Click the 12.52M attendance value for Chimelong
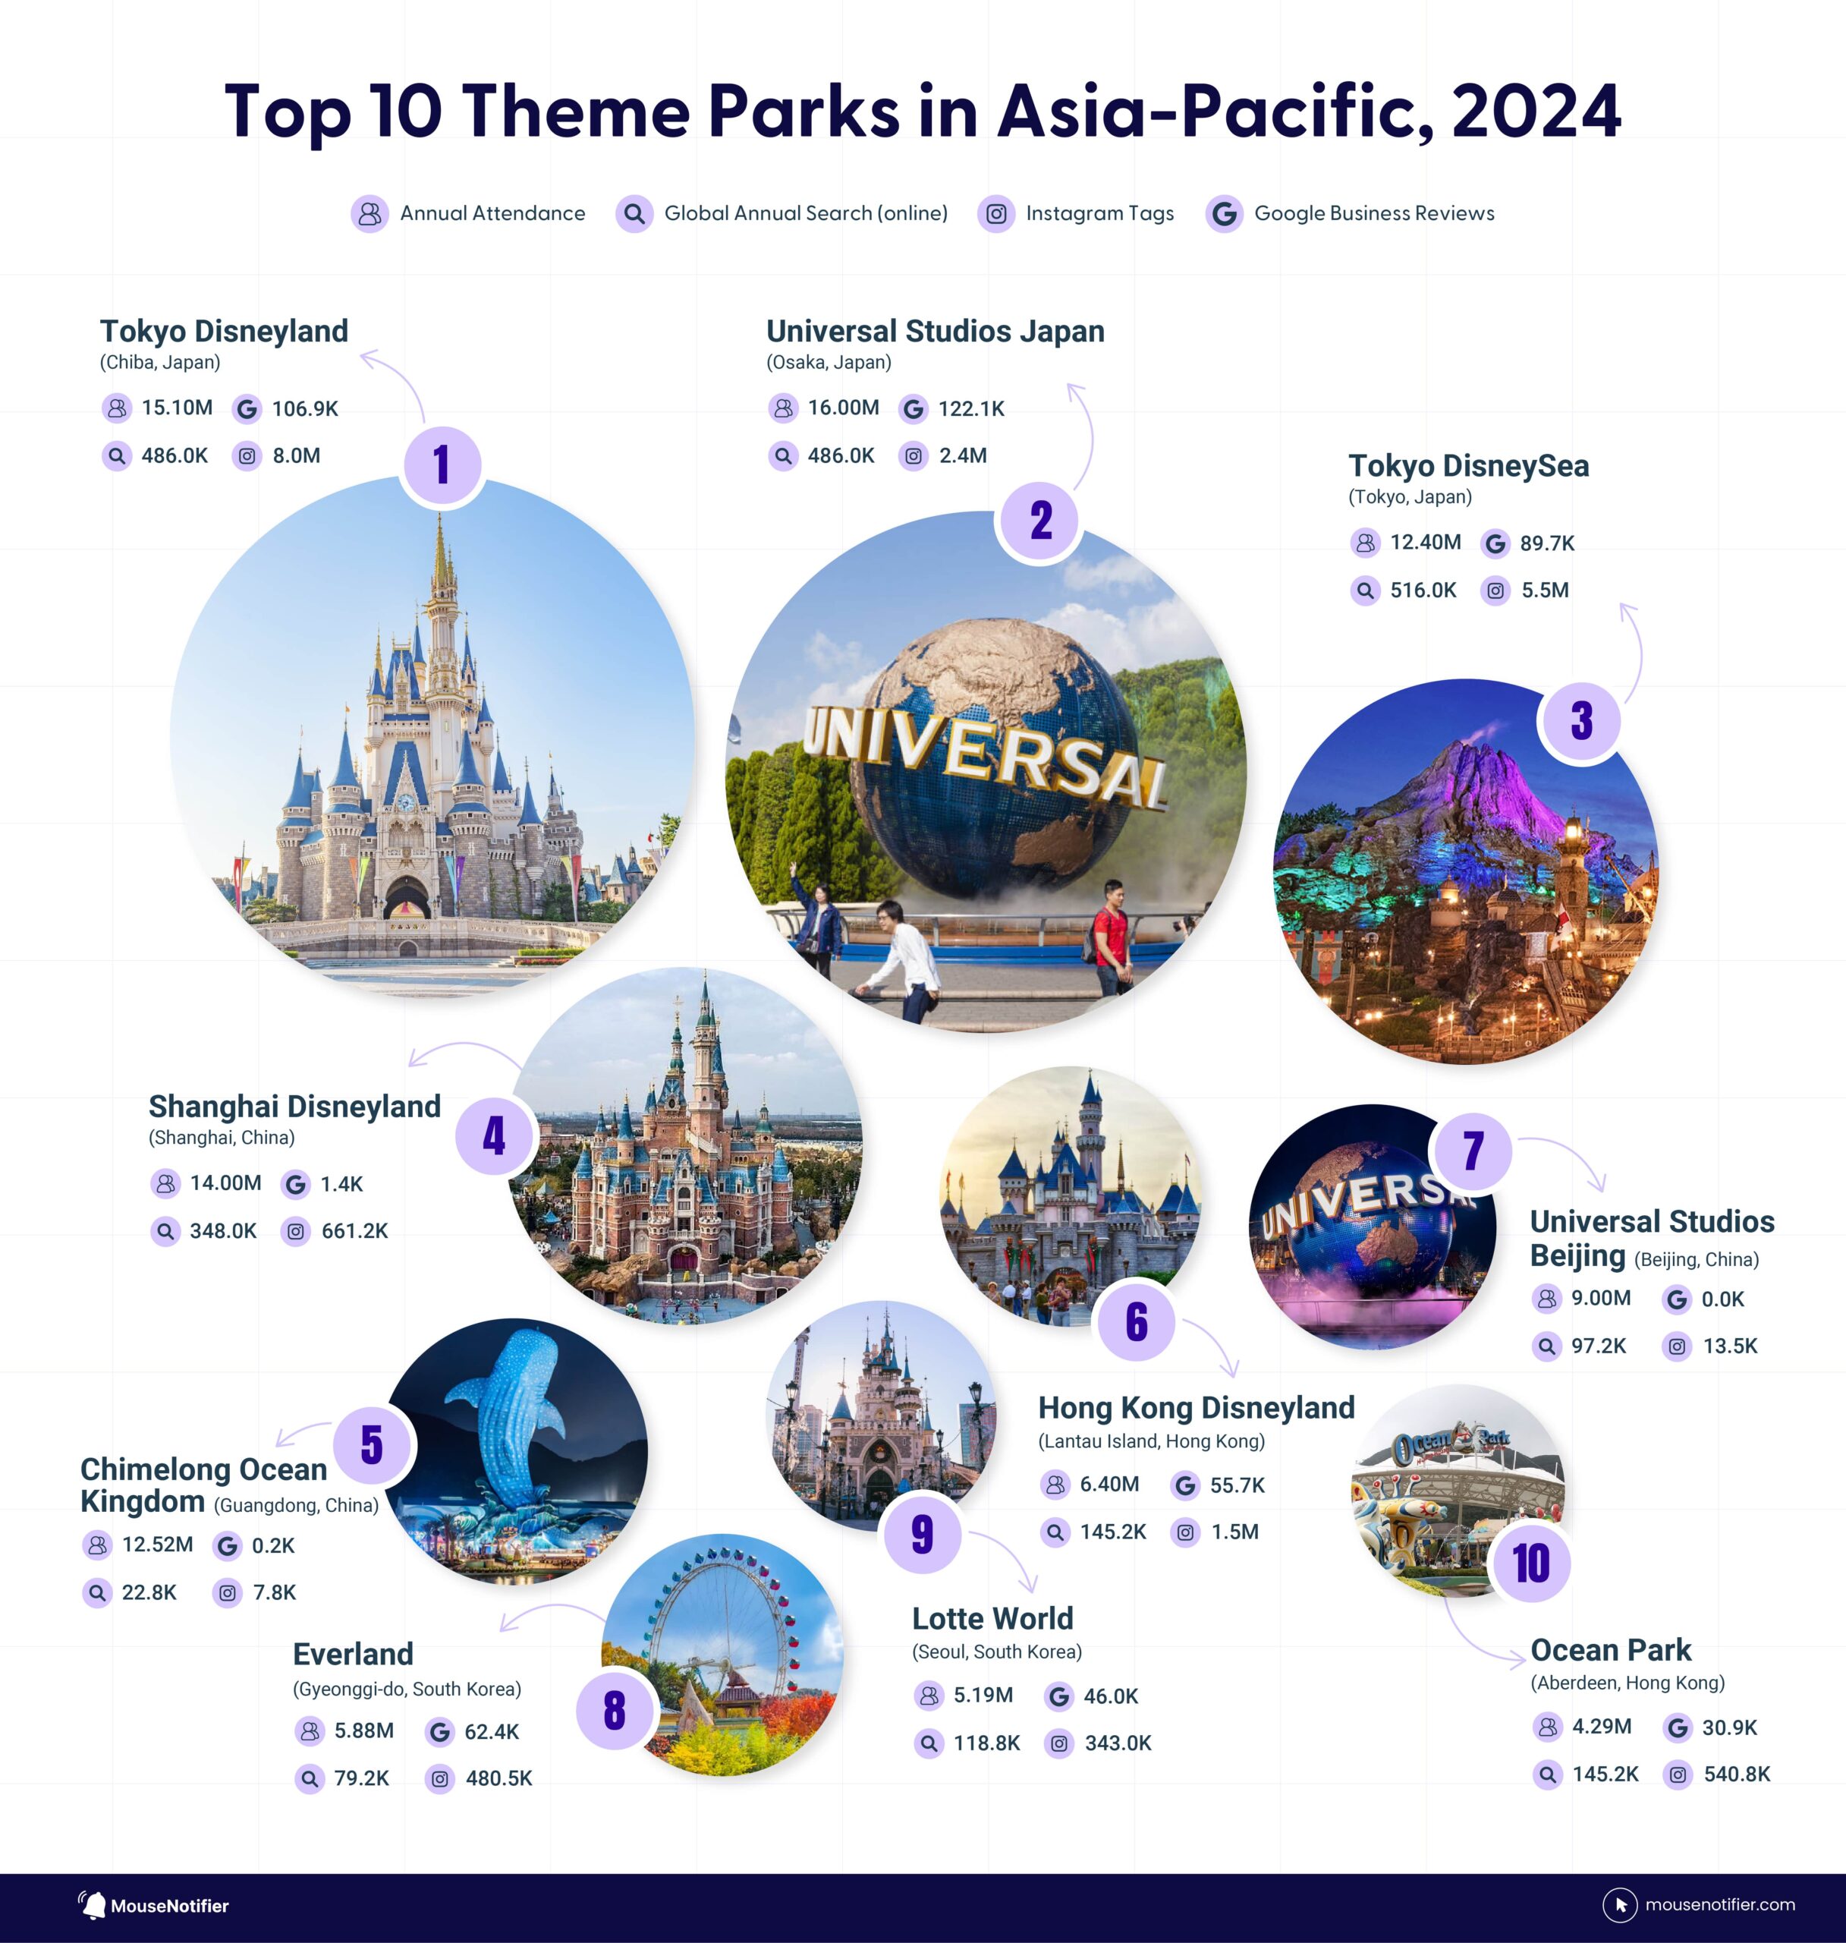Screen dimensions: 1846x1943 click(x=158, y=1545)
